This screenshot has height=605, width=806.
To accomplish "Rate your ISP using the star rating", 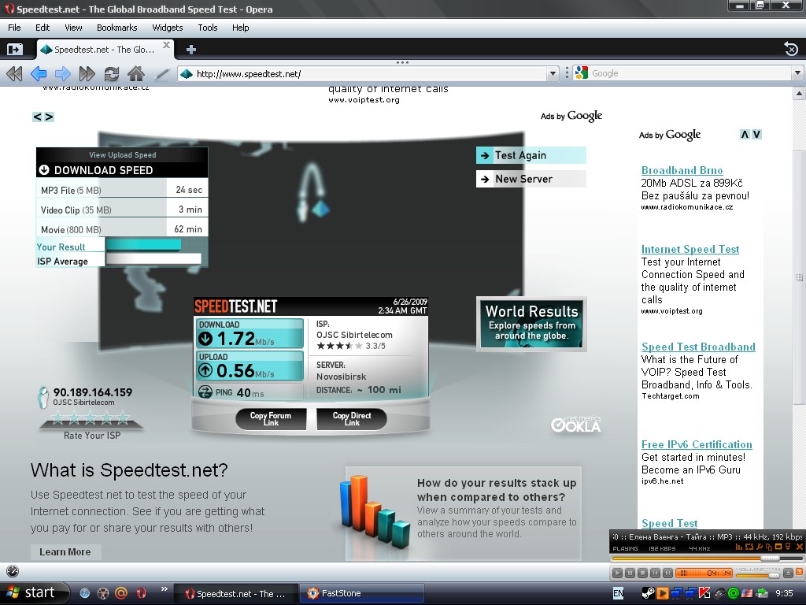I will (91, 418).
